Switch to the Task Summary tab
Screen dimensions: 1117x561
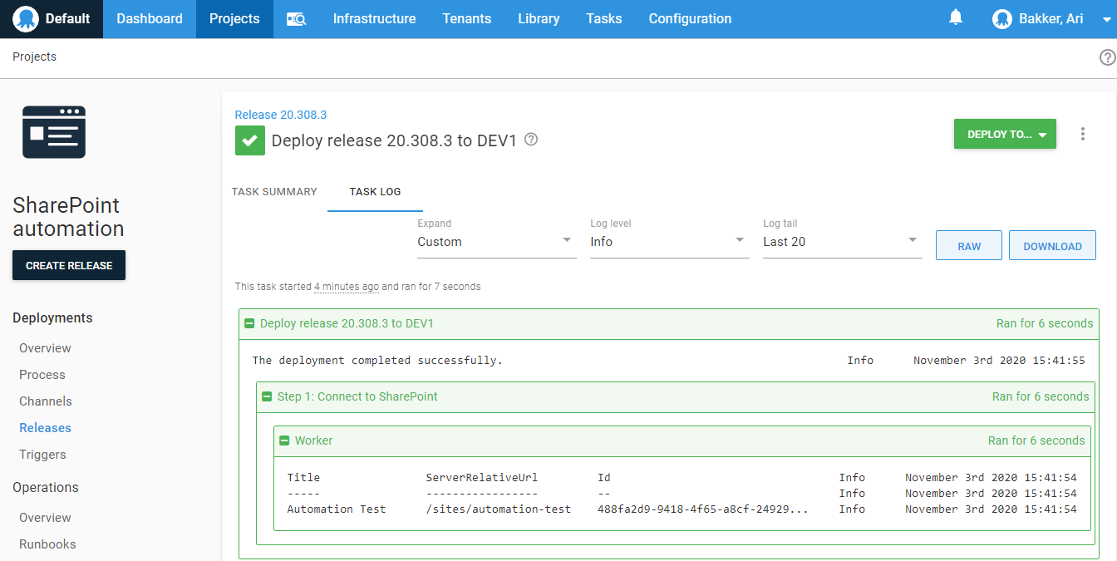click(x=274, y=192)
